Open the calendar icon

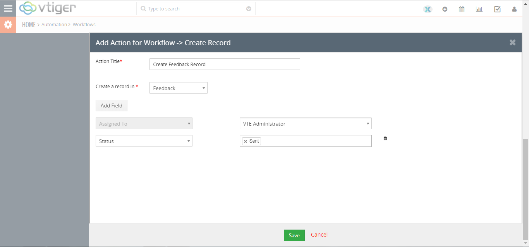coord(462,9)
